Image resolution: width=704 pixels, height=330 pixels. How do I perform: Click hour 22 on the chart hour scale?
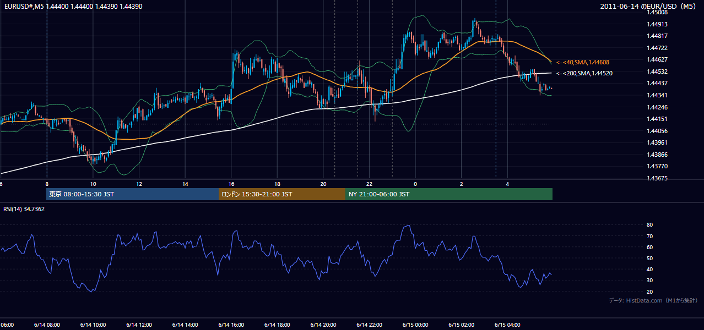pyautogui.click(x=369, y=184)
